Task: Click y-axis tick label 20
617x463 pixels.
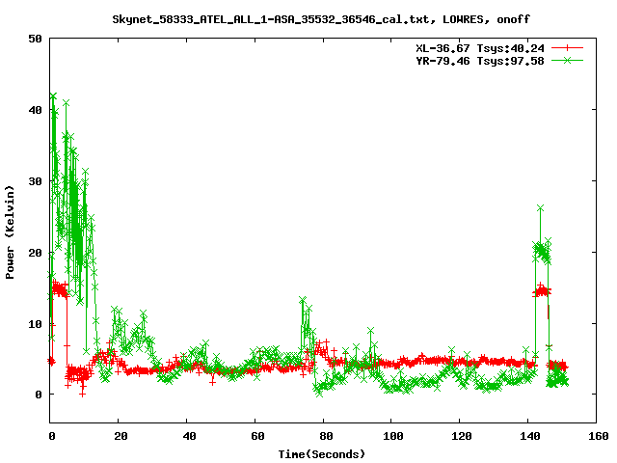Action: (36, 253)
